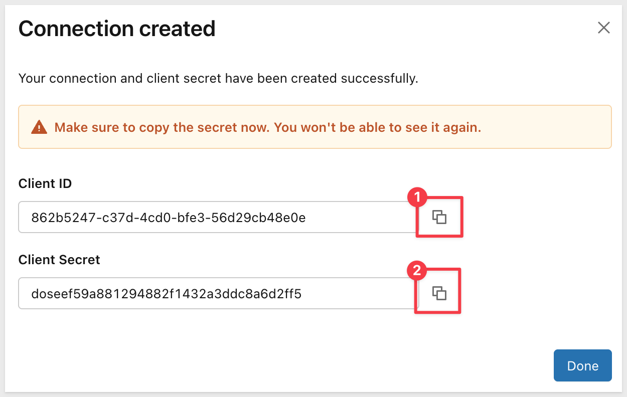Image resolution: width=627 pixels, height=397 pixels.
Task: Copy the Client Secret value
Action: [x=439, y=293]
